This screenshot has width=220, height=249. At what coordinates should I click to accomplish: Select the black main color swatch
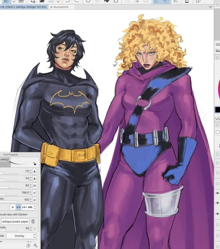coord(218,109)
